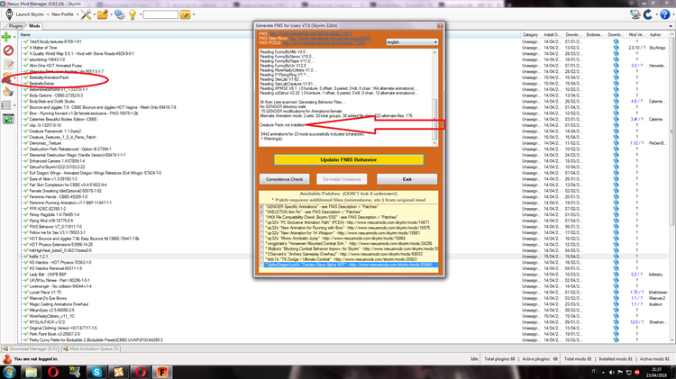This screenshot has height=379, width=676.
Task: Expand the add mod plus dropdown arrow
Action: 14,38
